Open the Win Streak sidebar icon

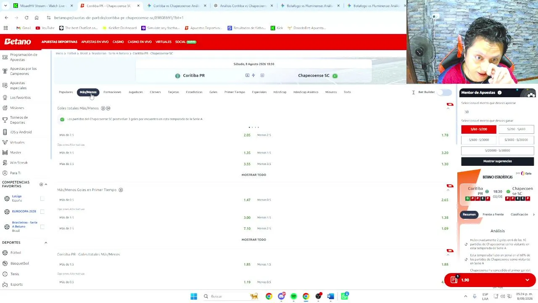click(x=5, y=162)
